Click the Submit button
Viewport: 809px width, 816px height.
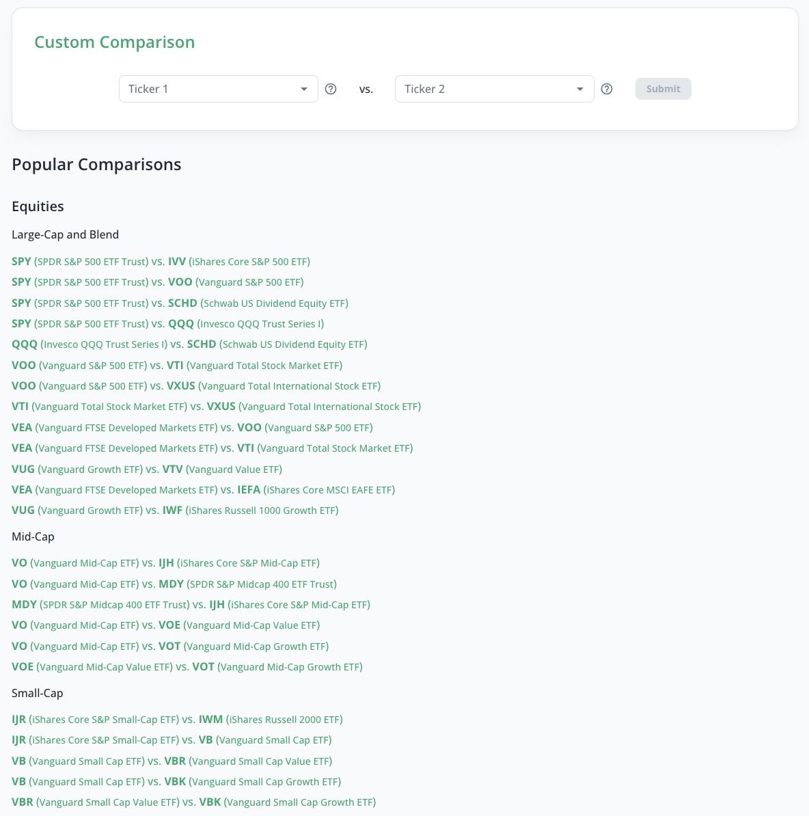pyautogui.click(x=663, y=89)
